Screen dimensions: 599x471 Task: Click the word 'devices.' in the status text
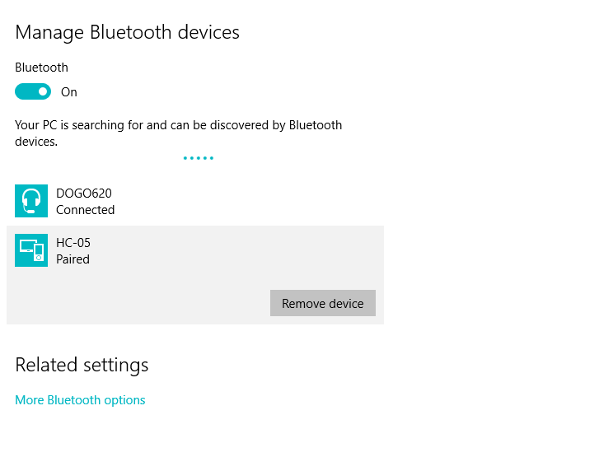[36, 142]
